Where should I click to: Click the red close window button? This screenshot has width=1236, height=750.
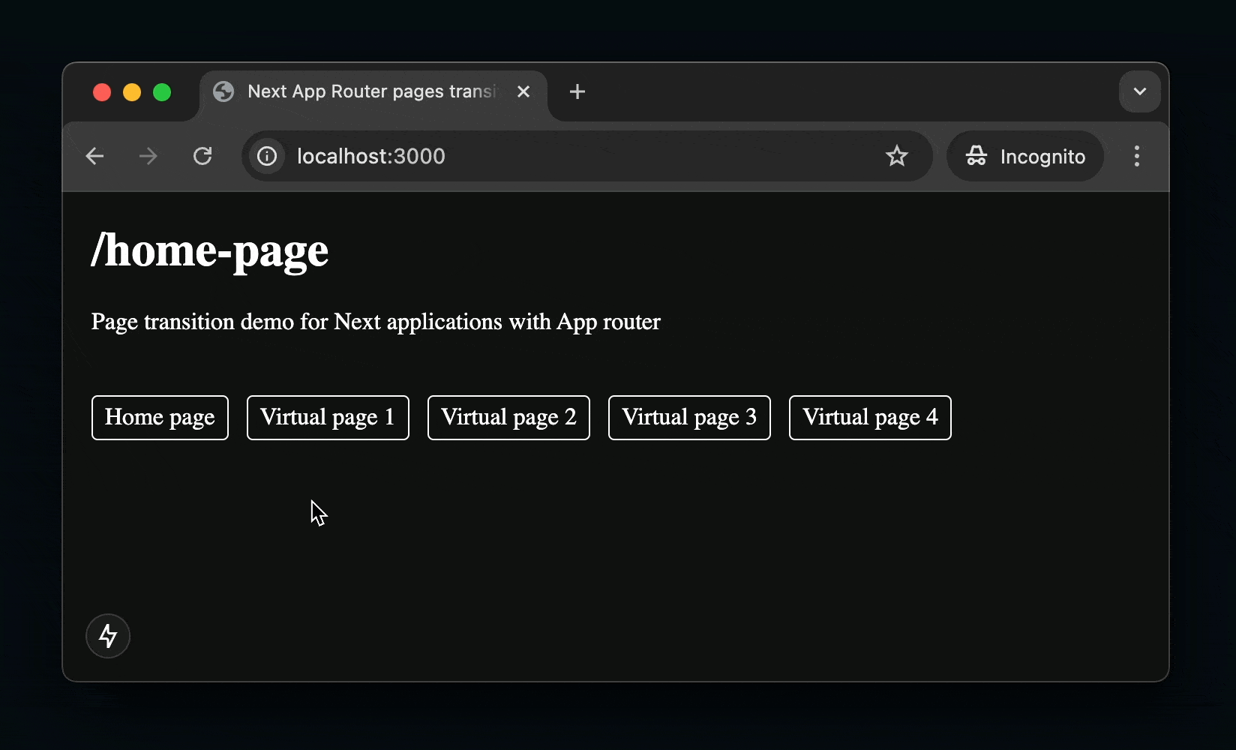102,92
